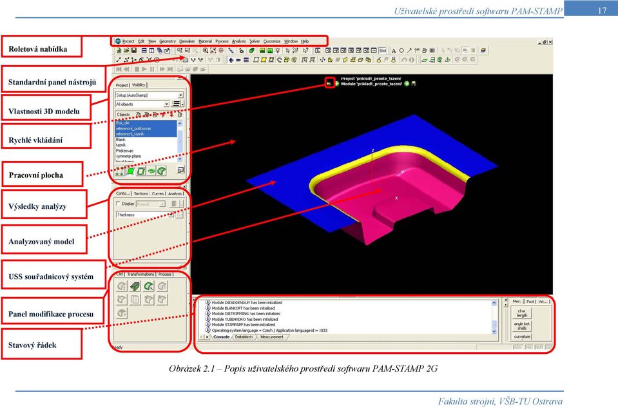The image size is (618, 408).
Task: Switch to the Curves tab
Action: 158,193
